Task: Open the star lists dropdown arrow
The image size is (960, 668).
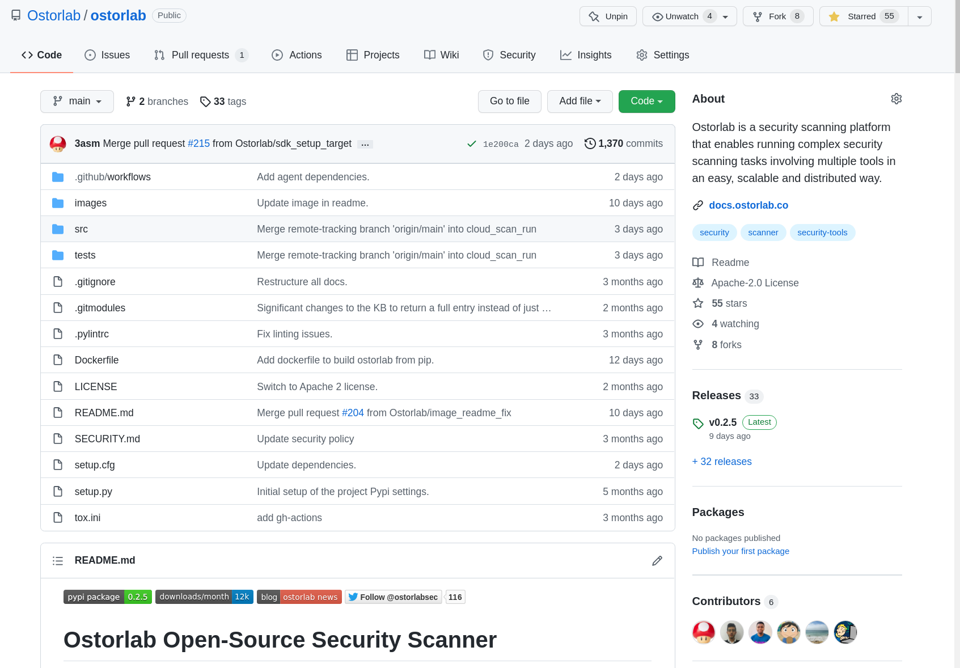Action: (x=920, y=16)
